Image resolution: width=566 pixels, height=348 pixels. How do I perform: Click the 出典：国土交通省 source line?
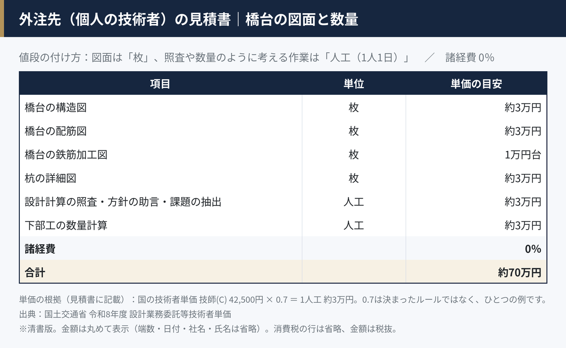coord(125,314)
